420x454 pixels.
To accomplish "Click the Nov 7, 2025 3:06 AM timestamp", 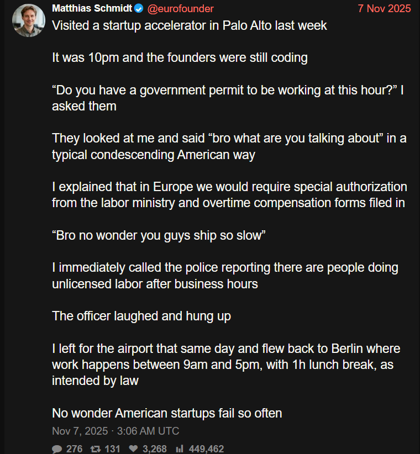I will [x=116, y=431].
